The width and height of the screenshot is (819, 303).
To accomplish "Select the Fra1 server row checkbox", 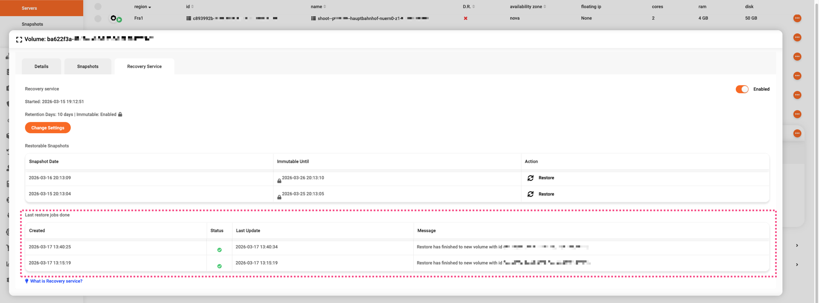I will pyautogui.click(x=98, y=18).
